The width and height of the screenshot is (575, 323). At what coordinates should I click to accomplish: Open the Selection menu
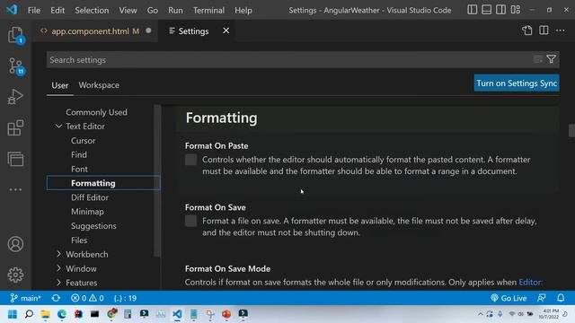pos(92,10)
